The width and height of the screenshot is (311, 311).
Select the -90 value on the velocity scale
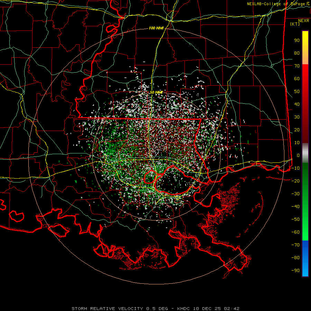[295, 271]
